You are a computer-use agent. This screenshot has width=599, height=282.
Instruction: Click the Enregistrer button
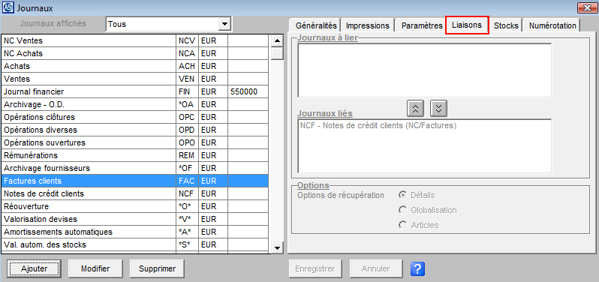(315, 268)
